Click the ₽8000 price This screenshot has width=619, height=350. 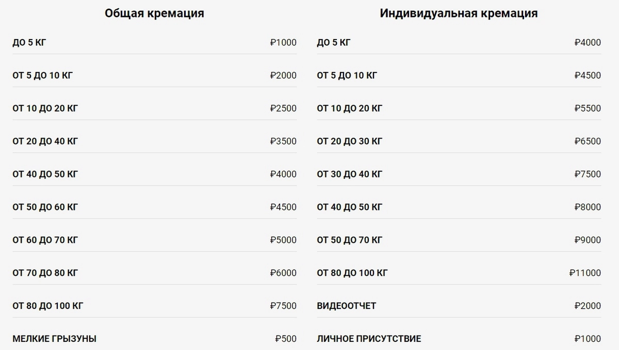(x=588, y=207)
